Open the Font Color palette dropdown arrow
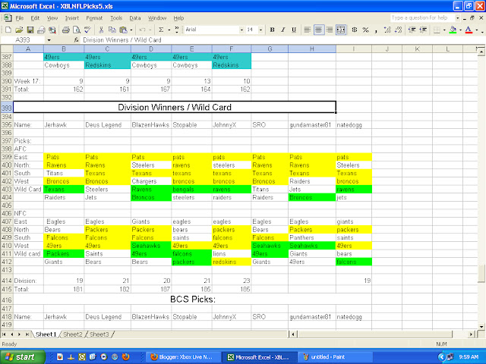This screenshot has height=364, width=486. (477, 30)
